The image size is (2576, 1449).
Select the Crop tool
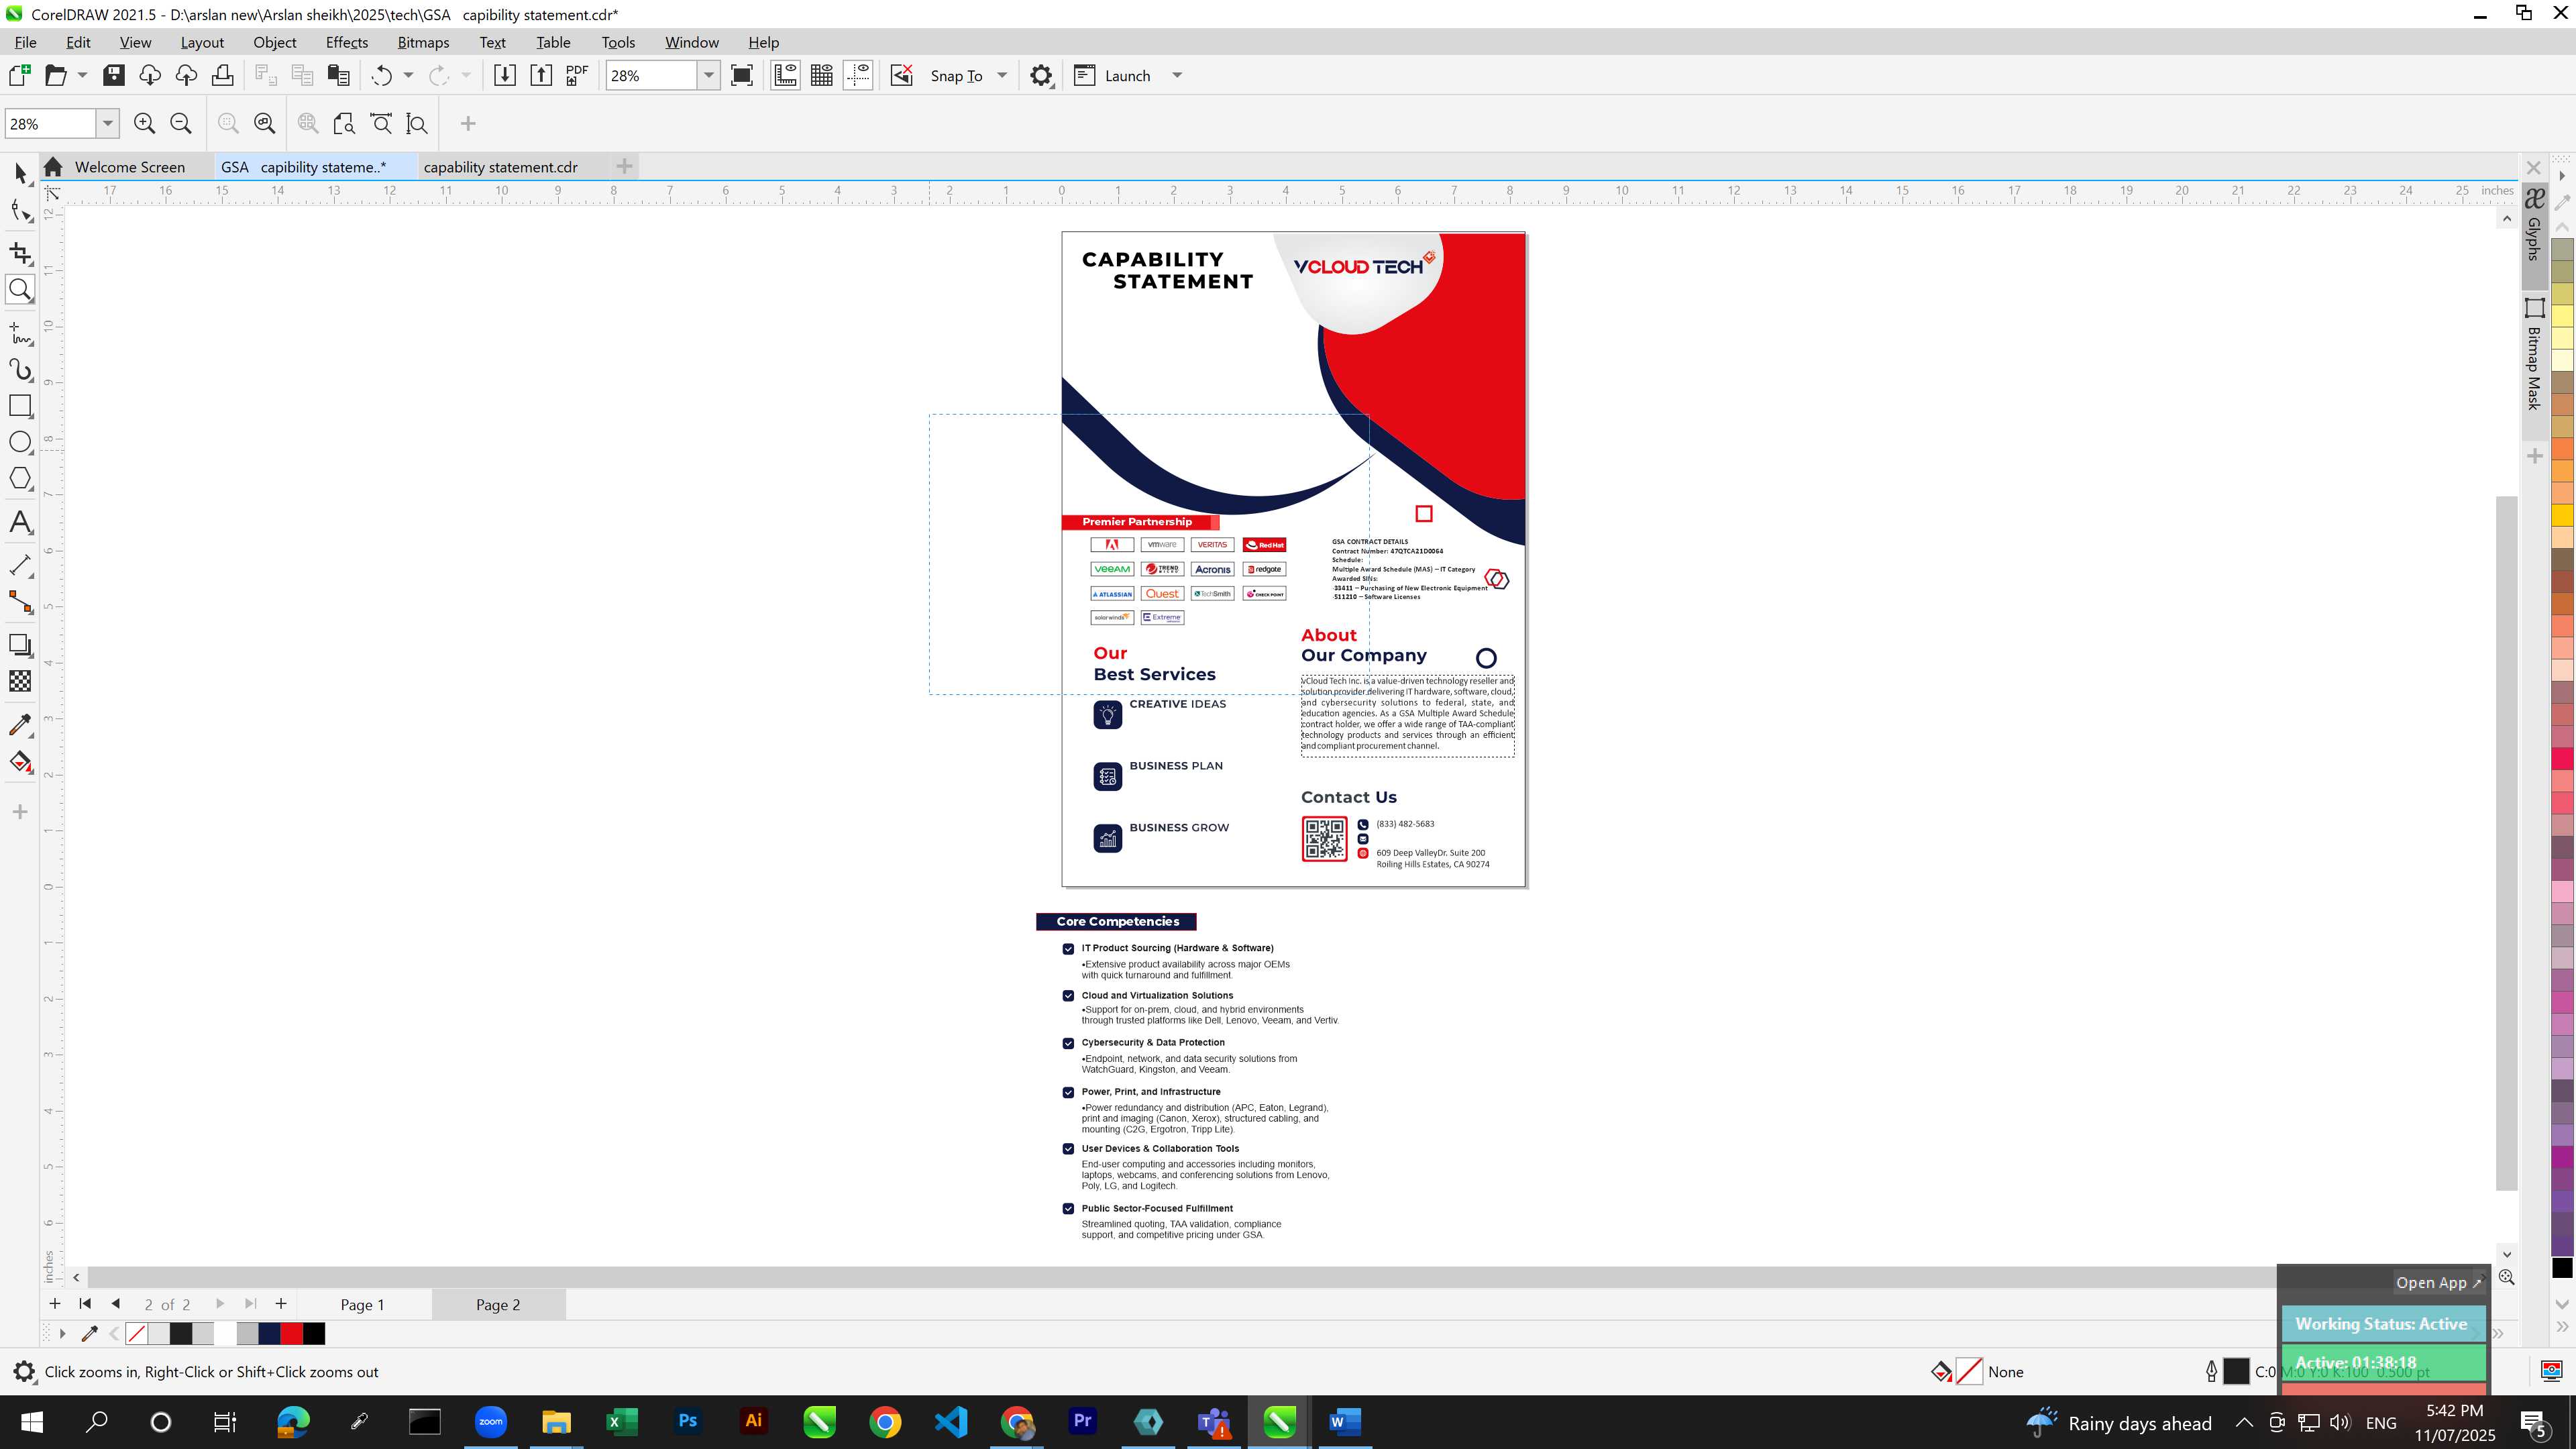coord(20,253)
